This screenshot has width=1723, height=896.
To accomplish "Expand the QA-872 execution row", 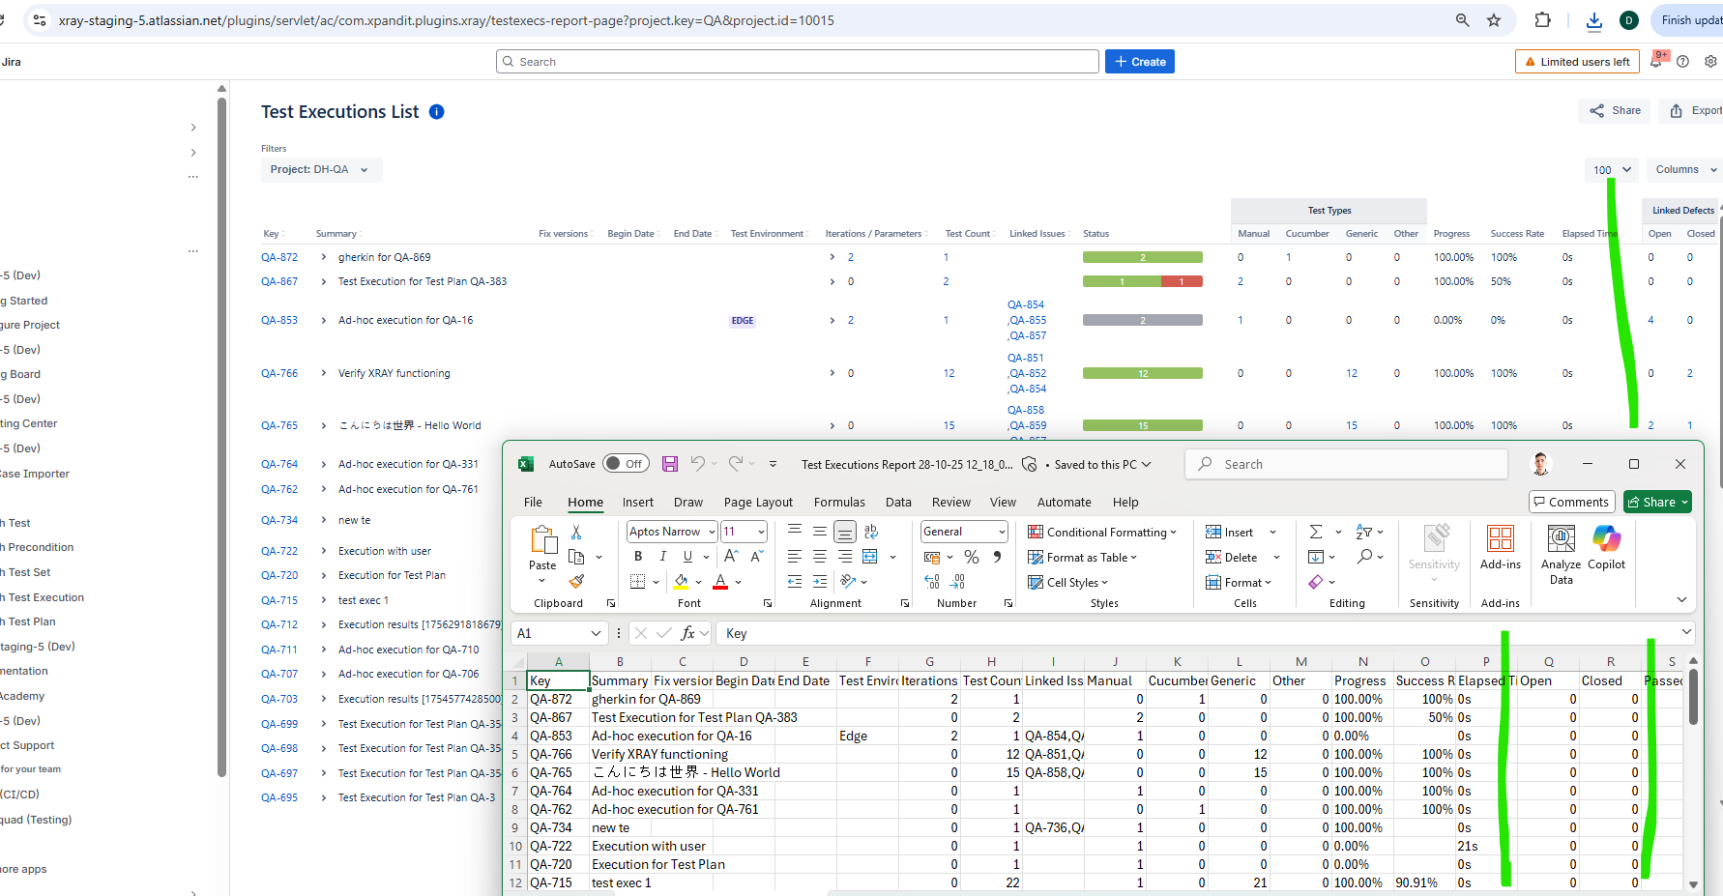I will click(x=324, y=257).
